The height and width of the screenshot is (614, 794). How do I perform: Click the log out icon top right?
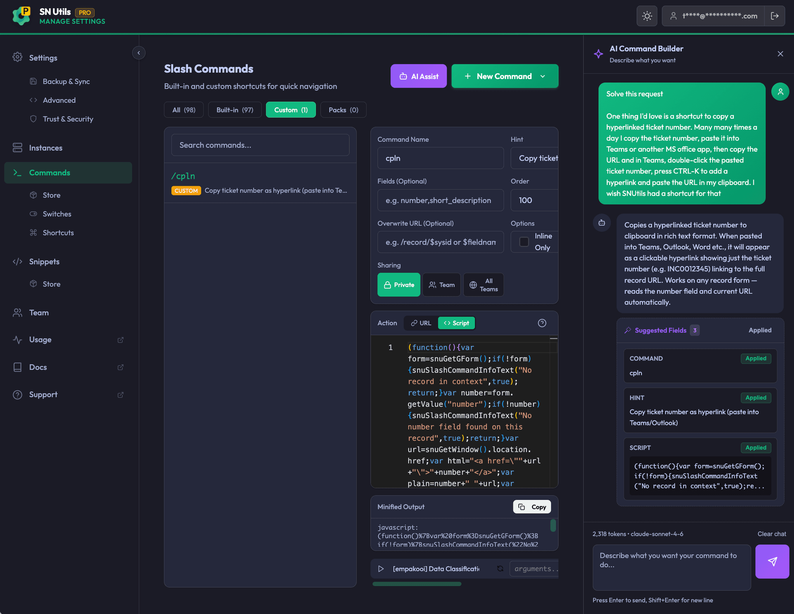point(775,16)
